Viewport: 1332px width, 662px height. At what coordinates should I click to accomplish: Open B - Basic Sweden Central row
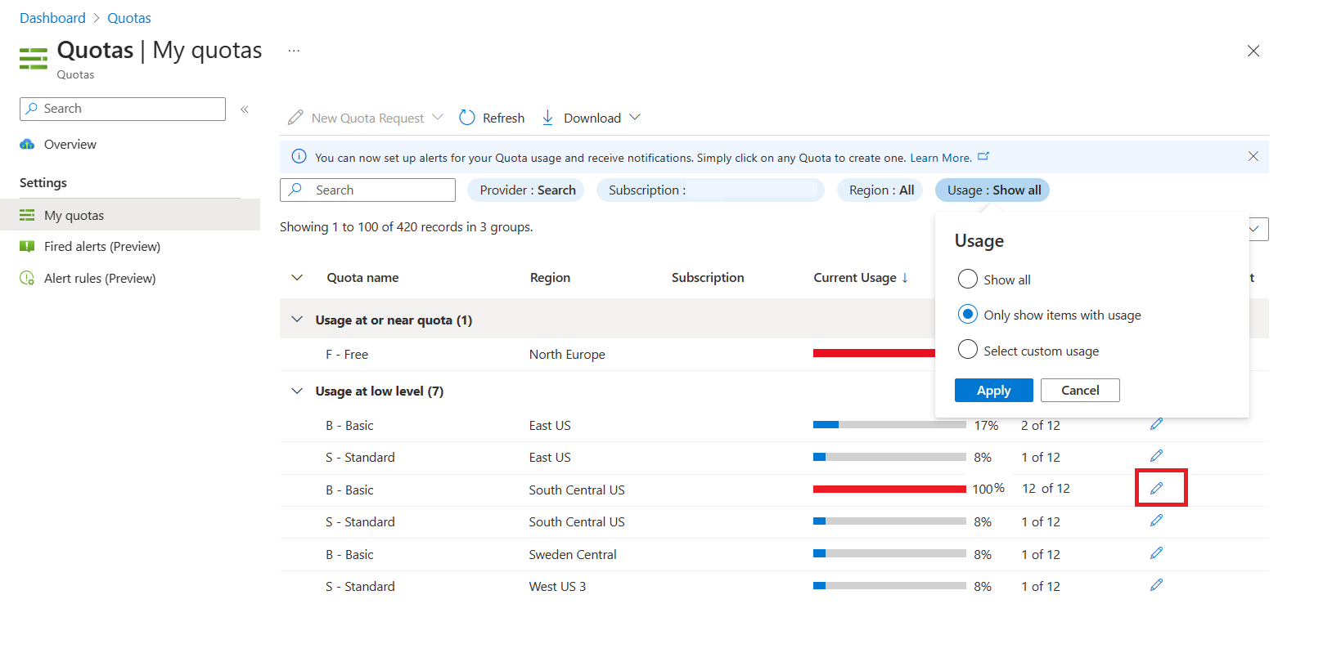[774, 554]
